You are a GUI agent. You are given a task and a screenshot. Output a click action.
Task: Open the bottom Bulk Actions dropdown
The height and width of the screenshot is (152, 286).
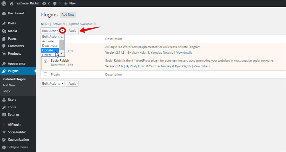[x=53, y=84]
